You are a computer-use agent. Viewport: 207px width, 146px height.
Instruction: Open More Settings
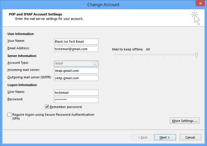pyautogui.click(x=184, y=121)
